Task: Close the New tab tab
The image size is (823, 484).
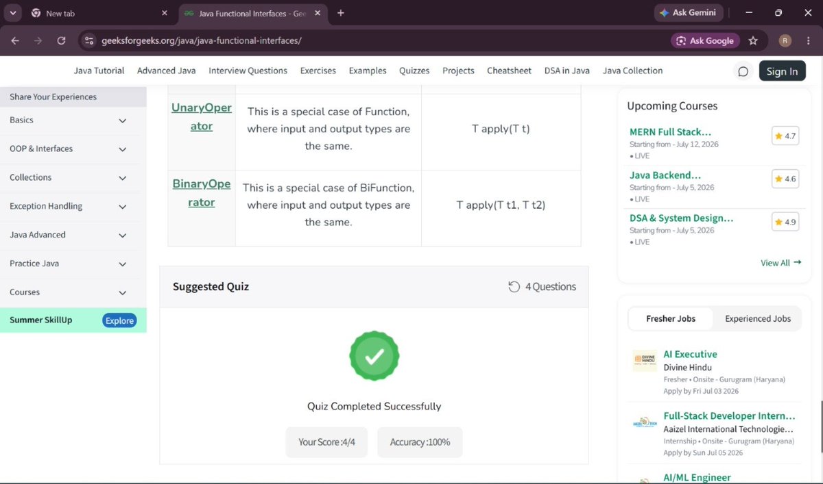Action: [x=164, y=13]
